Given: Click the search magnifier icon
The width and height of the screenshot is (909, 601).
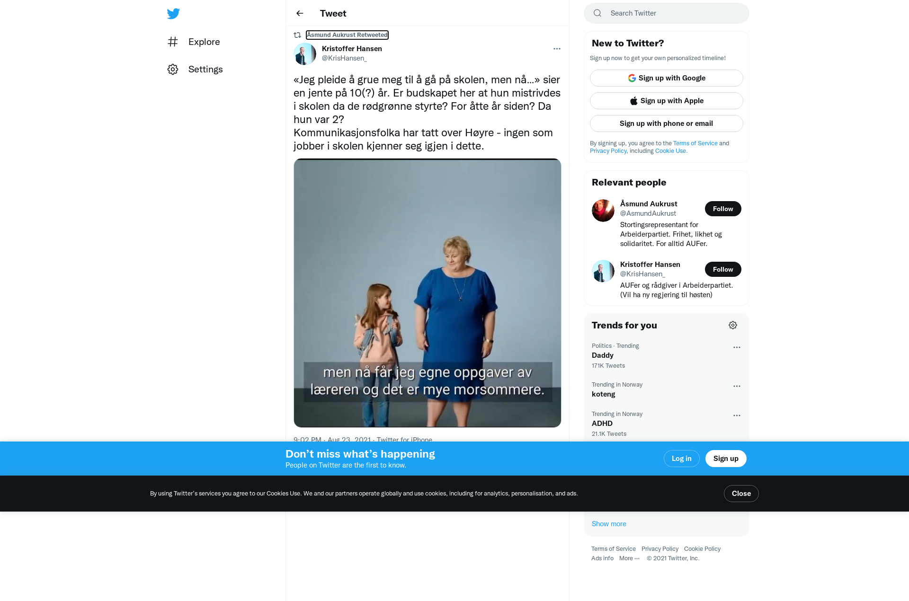Looking at the screenshot, I should [597, 13].
